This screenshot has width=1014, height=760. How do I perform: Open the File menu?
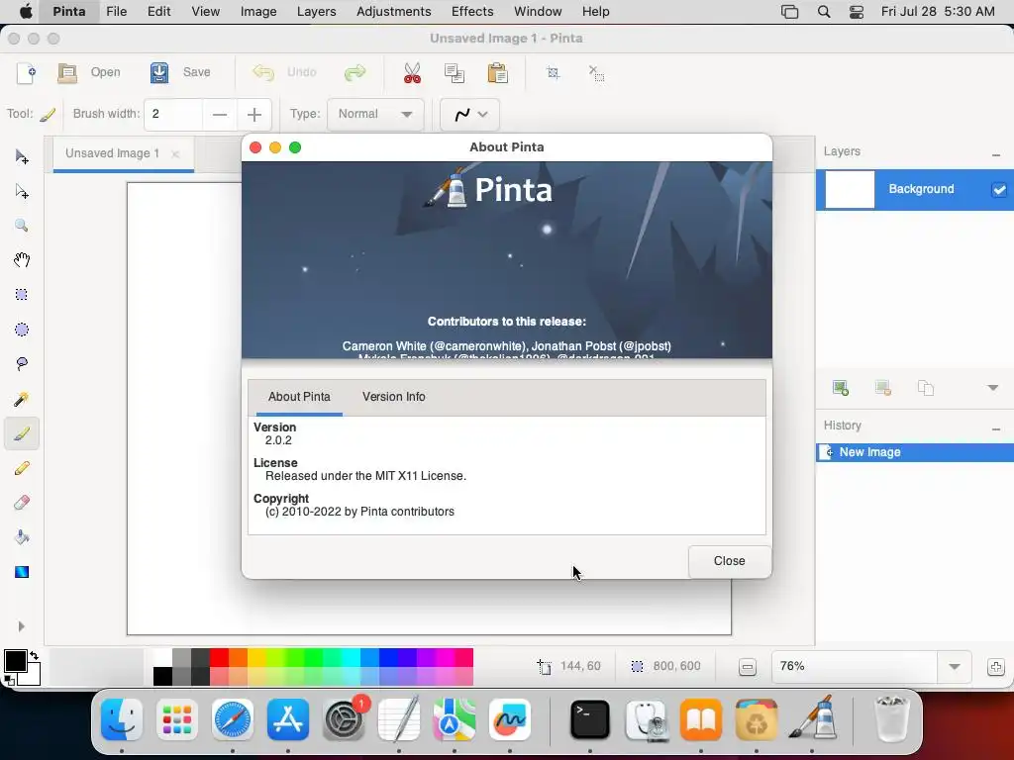click(117, 12)
